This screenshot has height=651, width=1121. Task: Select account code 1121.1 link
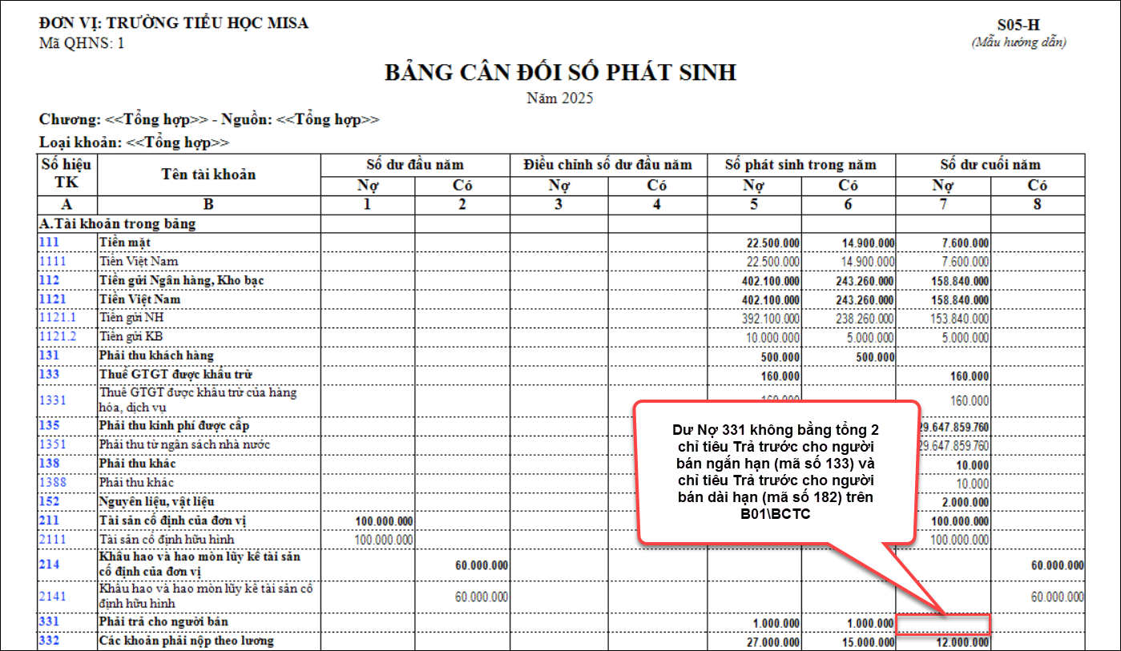(57, 318)
